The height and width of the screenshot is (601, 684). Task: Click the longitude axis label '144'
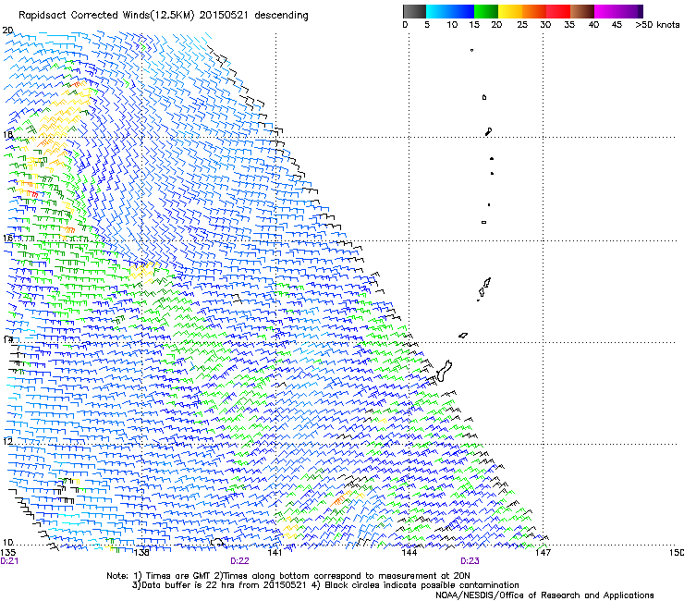(x=409, y=553)
